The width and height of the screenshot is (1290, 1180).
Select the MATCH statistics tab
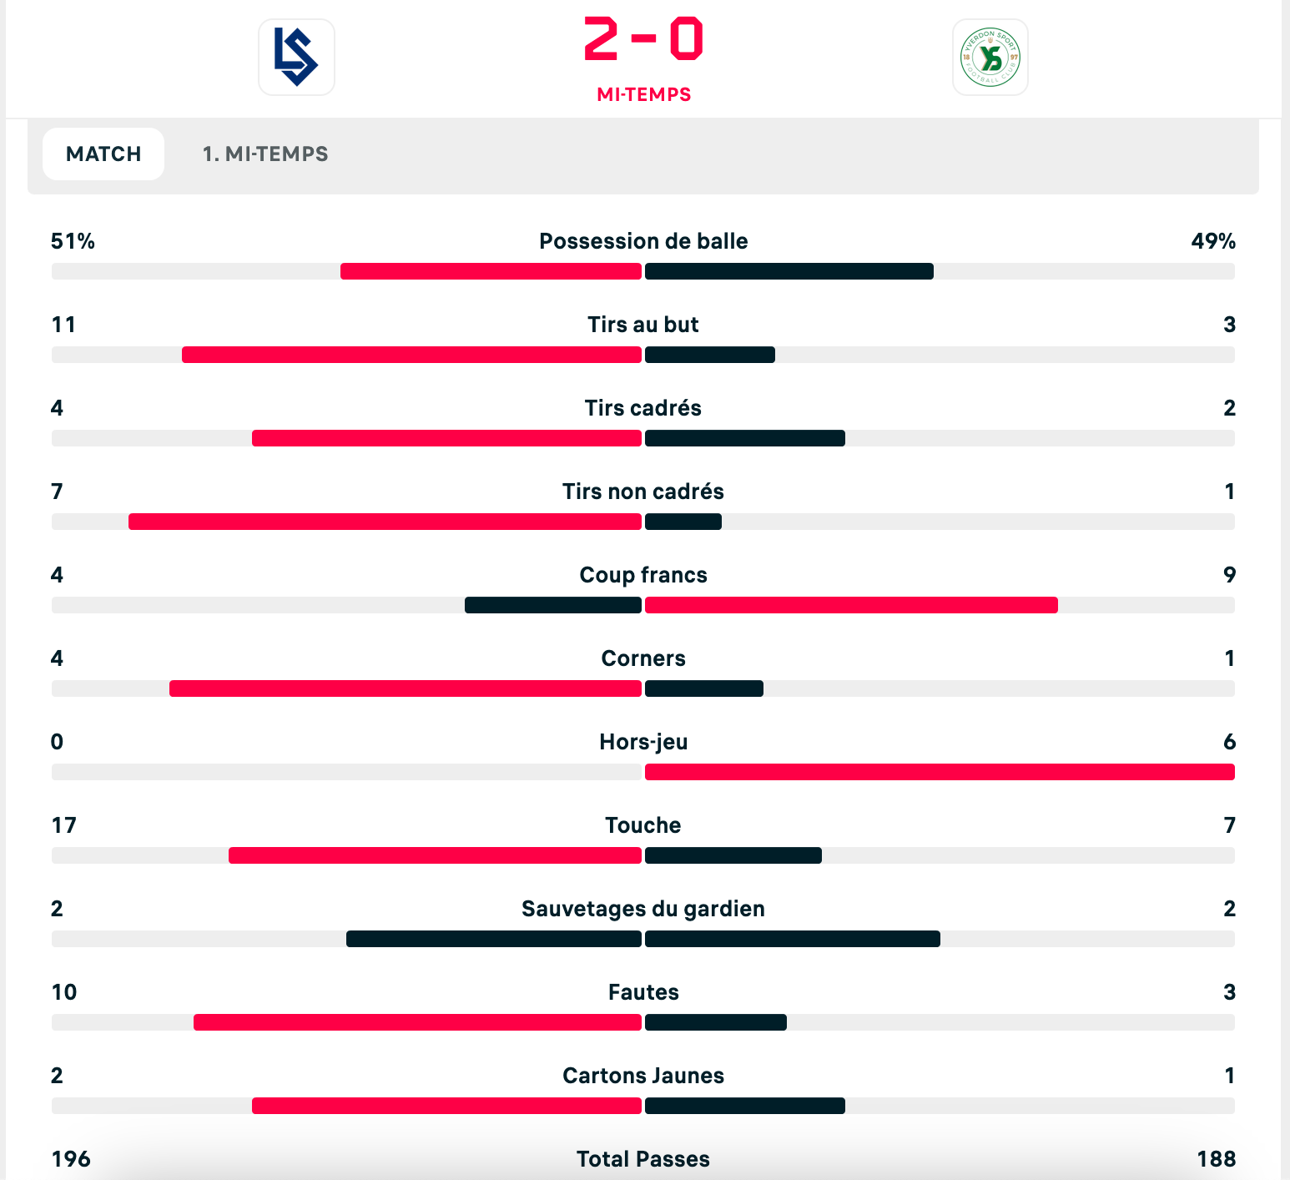tap(103, 154)
